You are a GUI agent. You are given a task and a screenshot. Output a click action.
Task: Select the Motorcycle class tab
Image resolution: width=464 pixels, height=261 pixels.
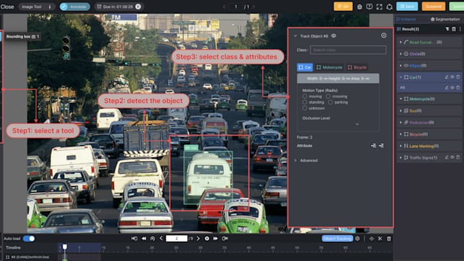[x=329, y=67]
